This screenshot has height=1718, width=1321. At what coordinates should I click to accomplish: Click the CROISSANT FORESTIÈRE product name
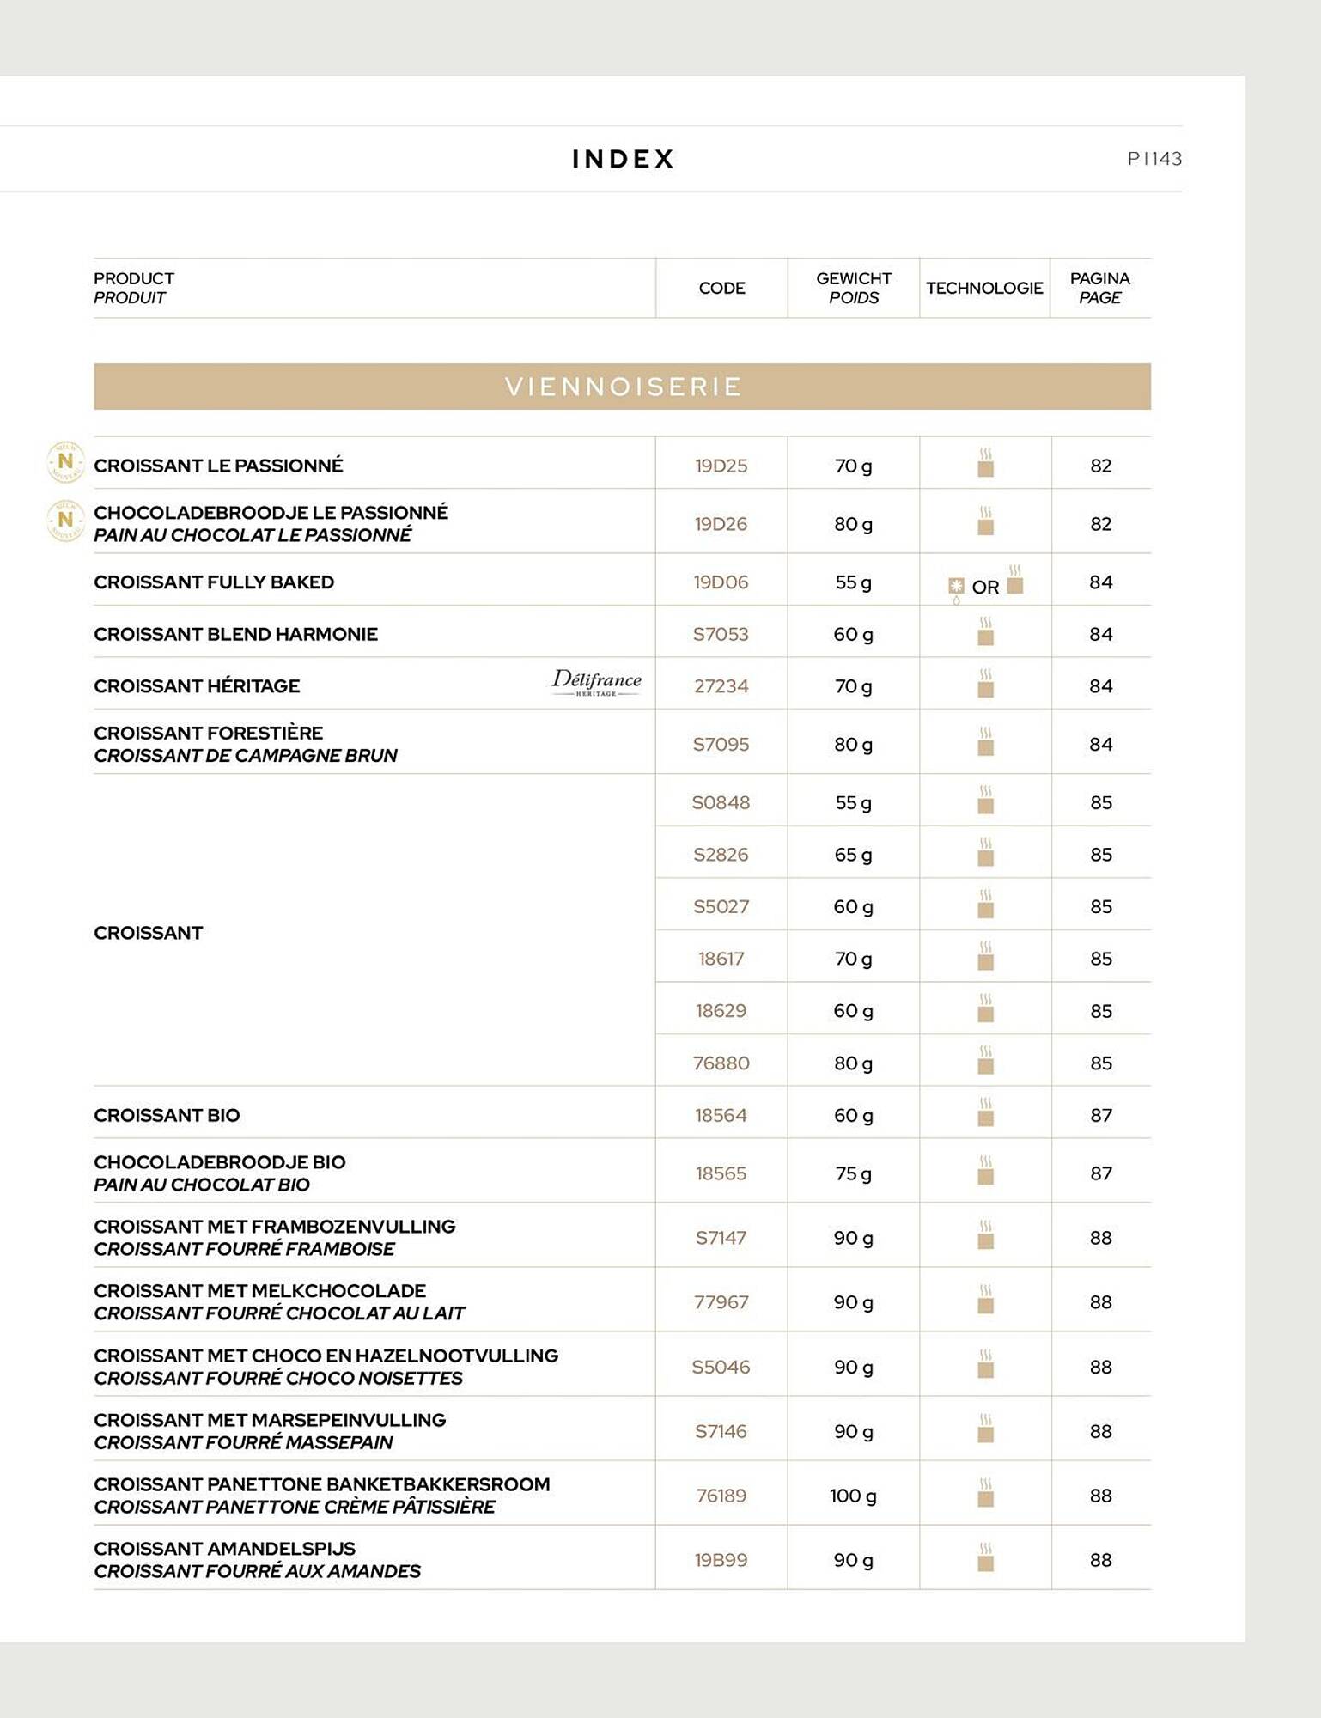coord(209,733)
